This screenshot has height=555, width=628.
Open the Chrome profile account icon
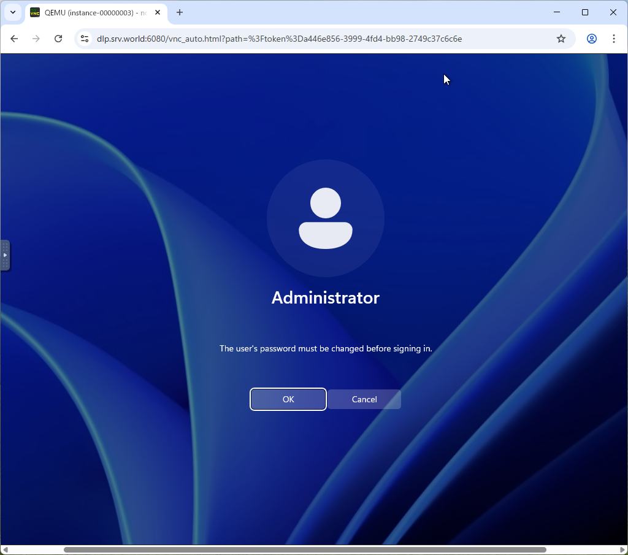(591, 38)
